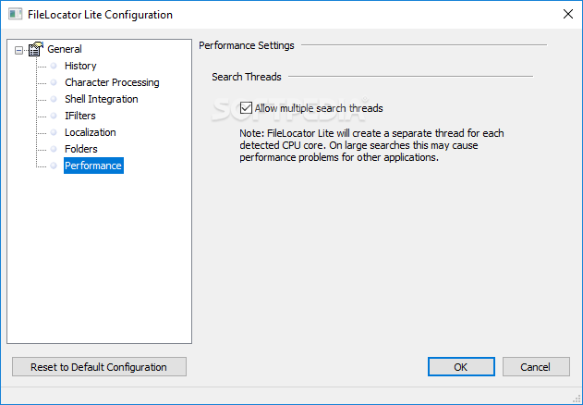Click the bullet icon beside Shell Integration
Screen dimensions: 583x405
coord(54,99)
